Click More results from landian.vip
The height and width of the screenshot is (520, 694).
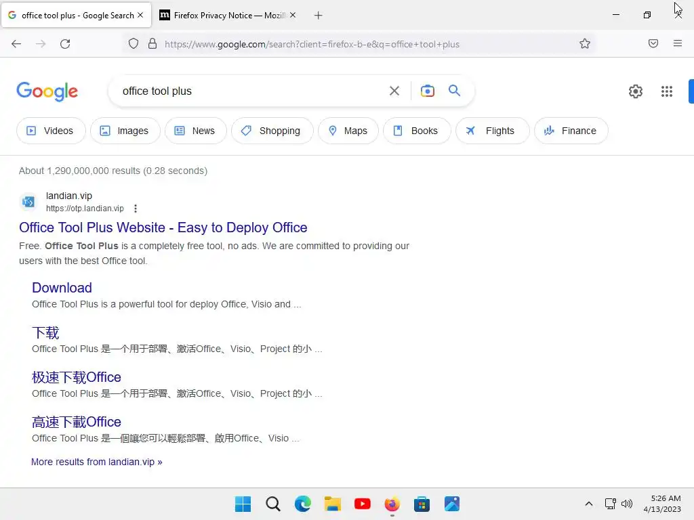(97, 462)
